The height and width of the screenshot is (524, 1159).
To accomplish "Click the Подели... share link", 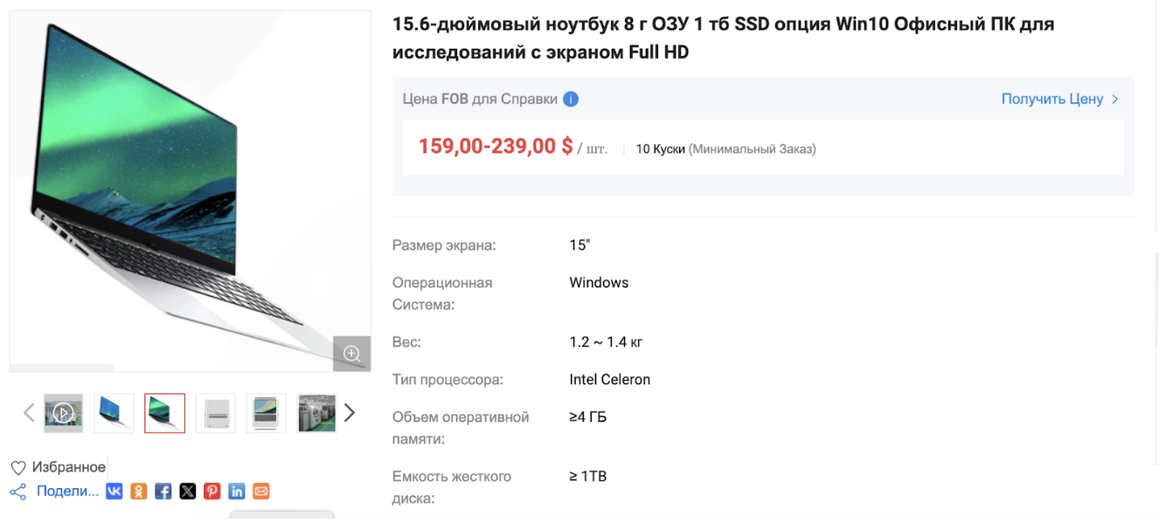I will 67,492.
